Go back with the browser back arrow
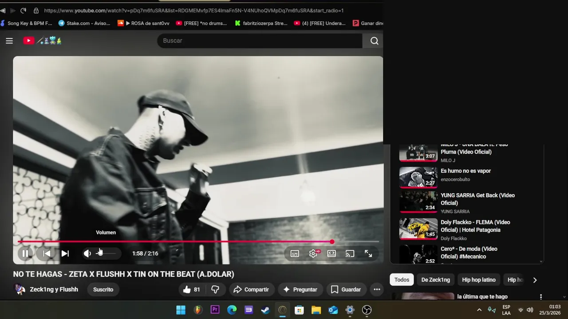Screen dimensions: 568x319 tap(3, 10)
